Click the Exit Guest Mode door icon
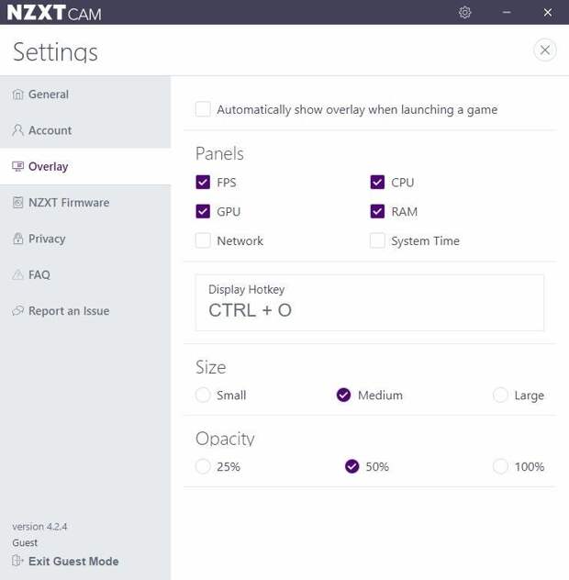The width and height of the screenshot is (569, 580). 17,561
